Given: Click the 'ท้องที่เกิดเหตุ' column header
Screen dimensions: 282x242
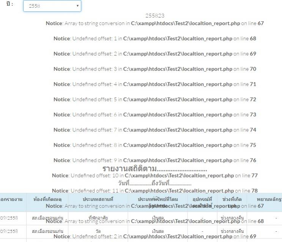Looking at the screenshot, I should tap(47, 199).
